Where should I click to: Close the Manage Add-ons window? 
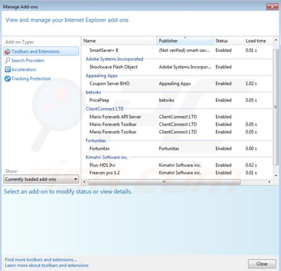point(272,7)
